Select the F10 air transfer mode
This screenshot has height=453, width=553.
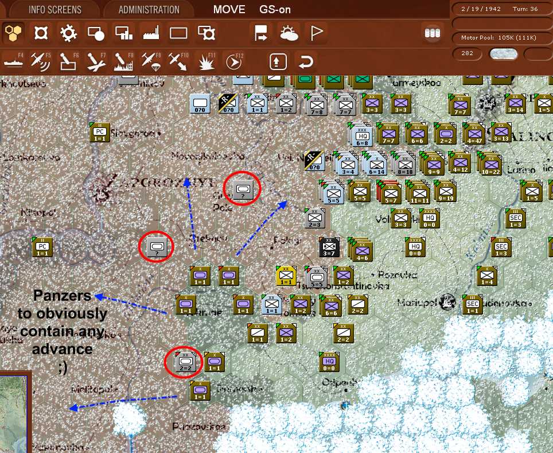click(x=178, y=62)
